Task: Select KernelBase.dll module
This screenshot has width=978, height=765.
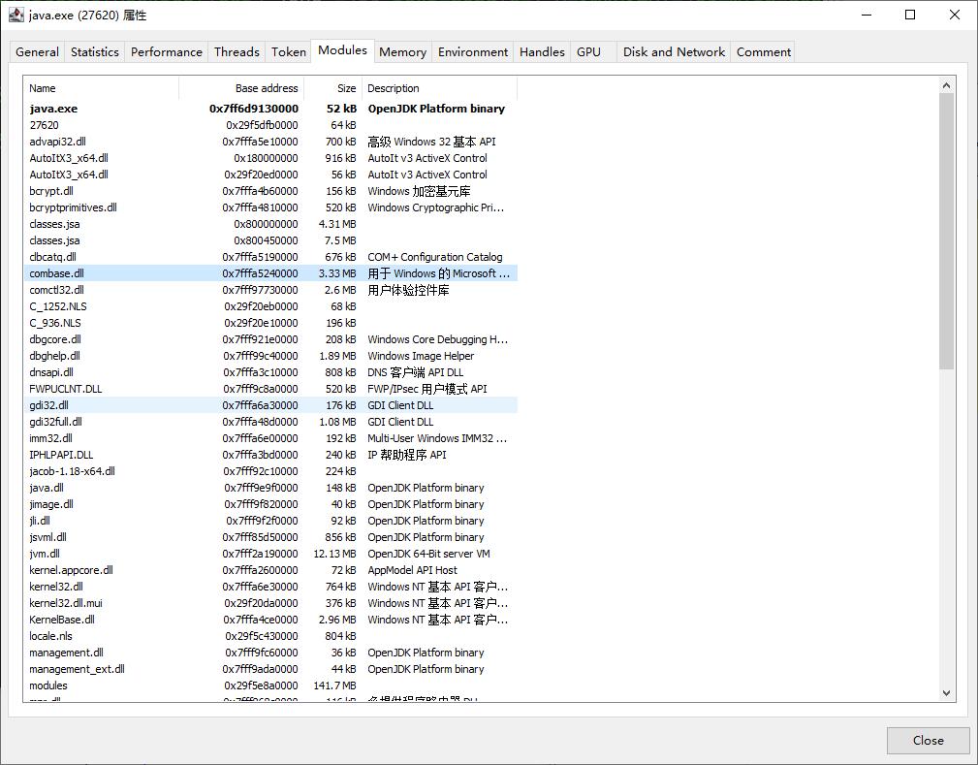Action: pos(270,620)
